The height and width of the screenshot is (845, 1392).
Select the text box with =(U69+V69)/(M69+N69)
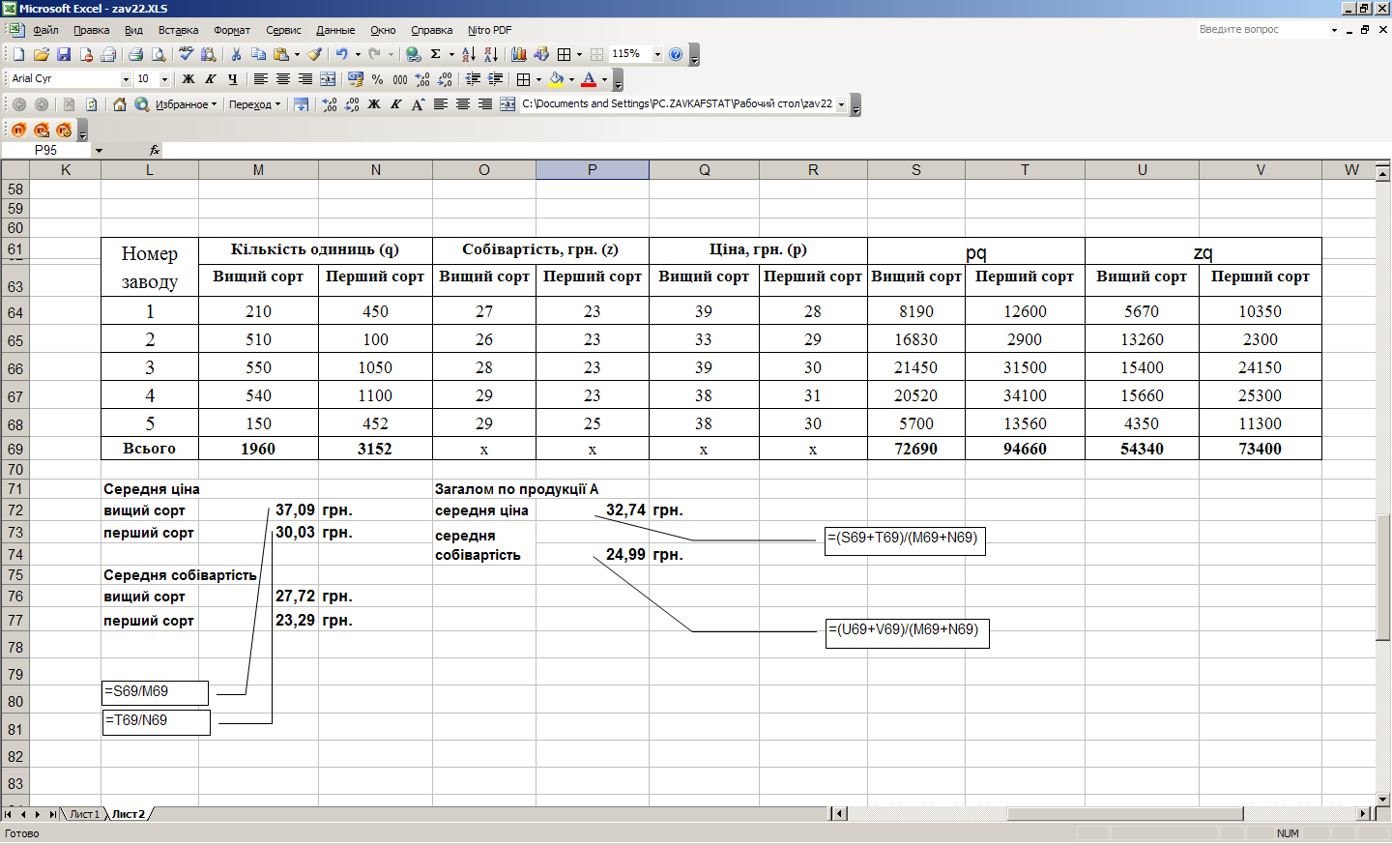click(907, 633)
